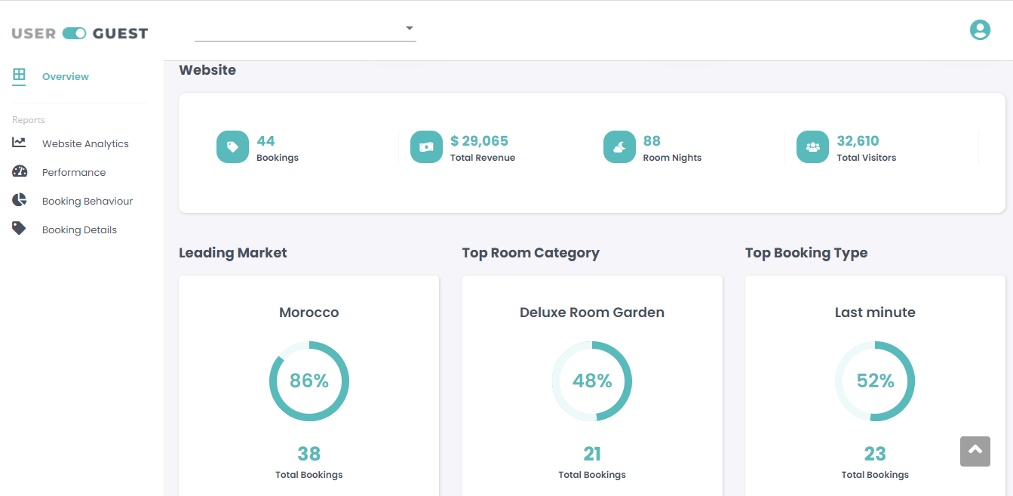
Task: Click the dropdown arrow next to the search field
Action: click(409, 28)
